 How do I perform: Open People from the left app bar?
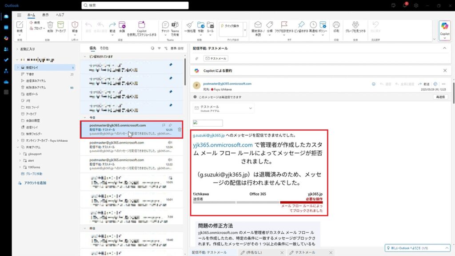6,49
